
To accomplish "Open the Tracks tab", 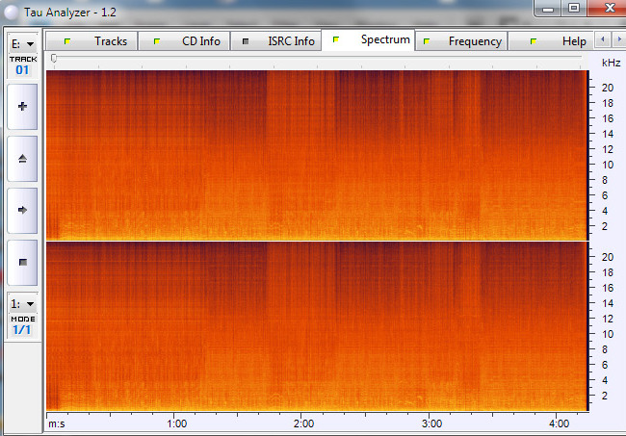I will 91,41.
